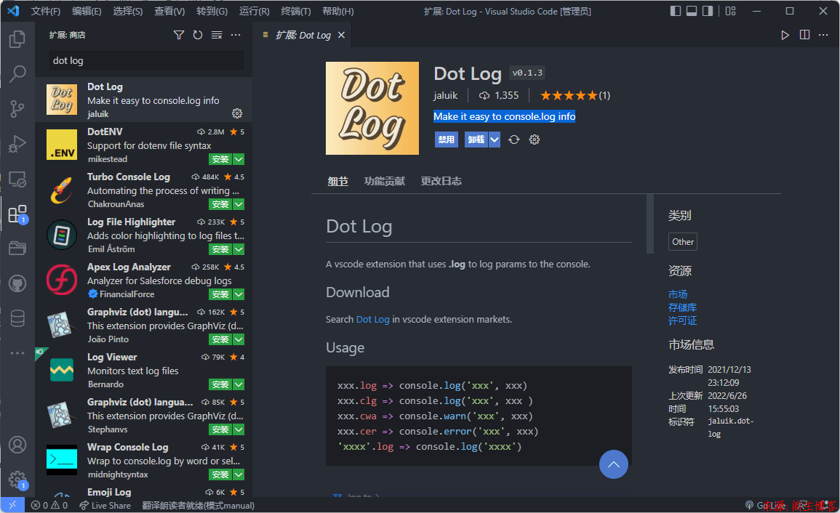Open the 文件(F) menu
The height and width of the screenshot is (513, 840).
click(x=46, y=11)
